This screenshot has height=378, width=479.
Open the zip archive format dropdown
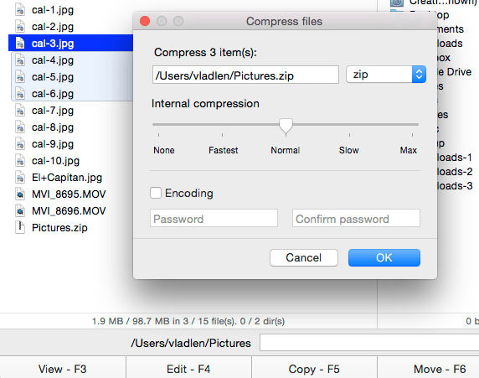click(x=386, y=75)
